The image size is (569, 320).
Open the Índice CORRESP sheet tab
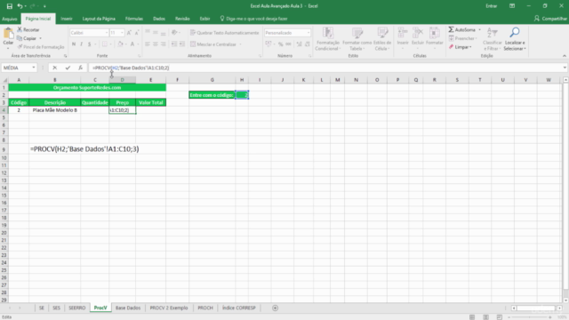point(239,308)
